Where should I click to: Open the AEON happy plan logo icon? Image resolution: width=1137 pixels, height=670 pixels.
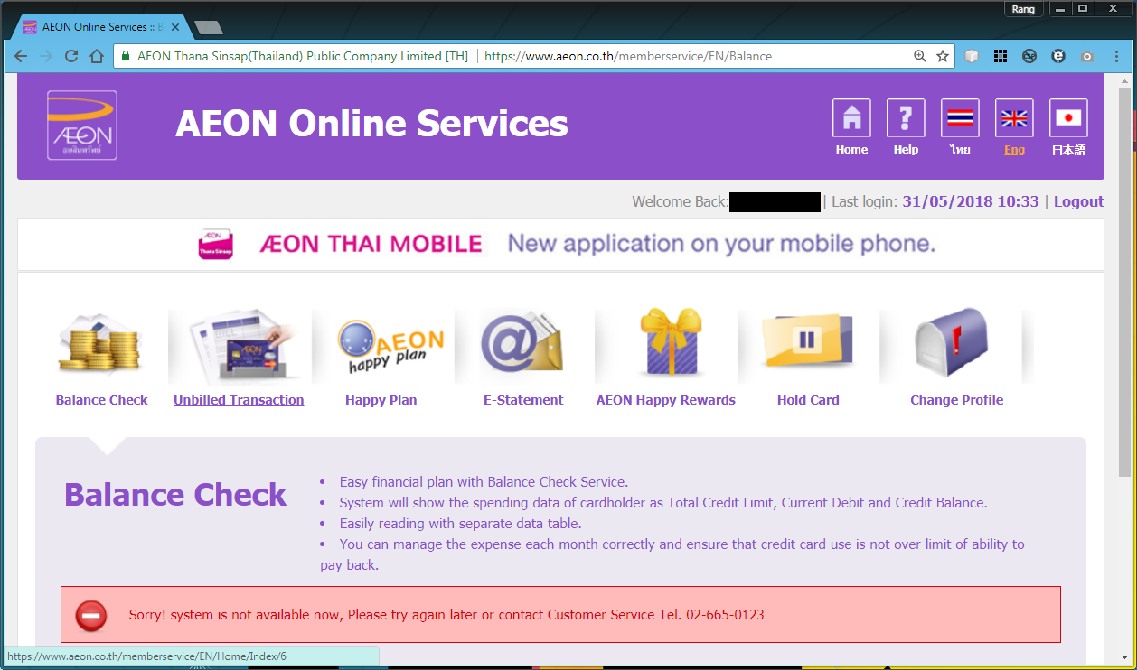(x=390, y=347)
